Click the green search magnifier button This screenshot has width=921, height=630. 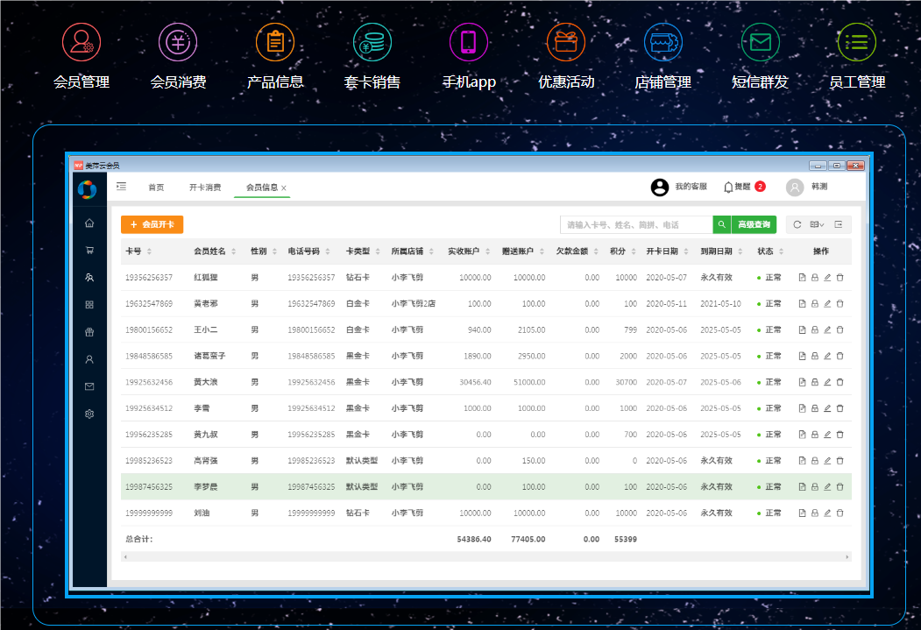[x=722, y=224]
